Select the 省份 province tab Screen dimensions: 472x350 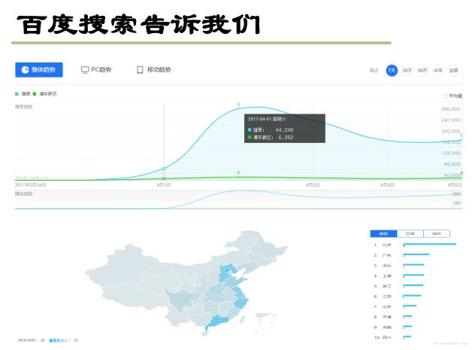383,233
